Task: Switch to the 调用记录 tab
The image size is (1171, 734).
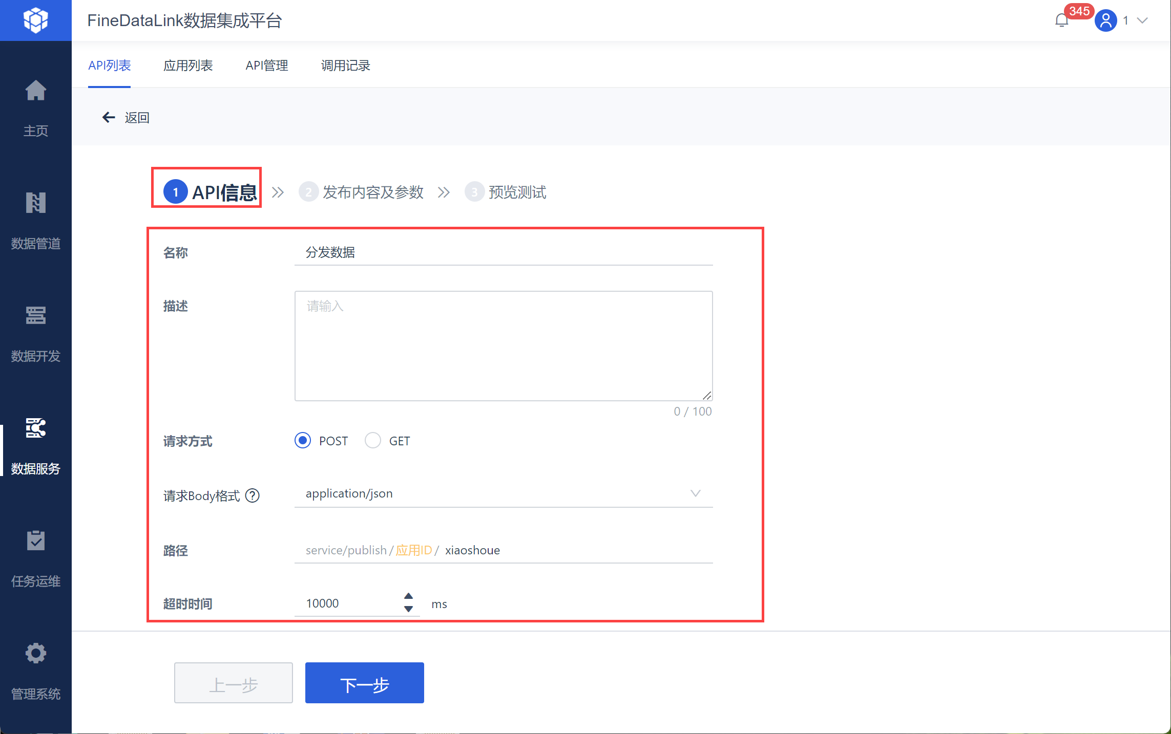Action: (x=345, y=66)
